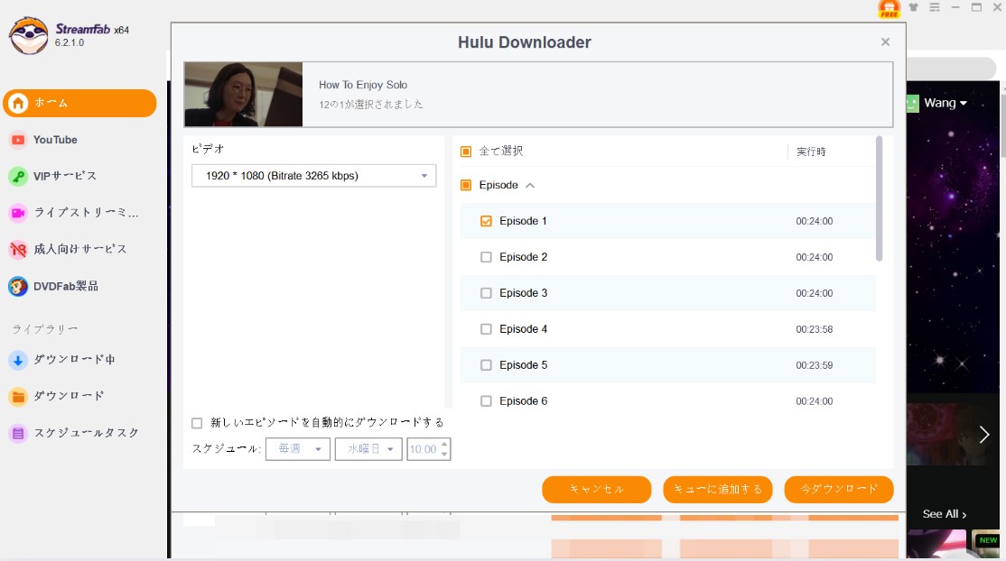Click the 今ダウンロード button
The height and width of the screenshot is (561, 1006).
coord(839,489)
